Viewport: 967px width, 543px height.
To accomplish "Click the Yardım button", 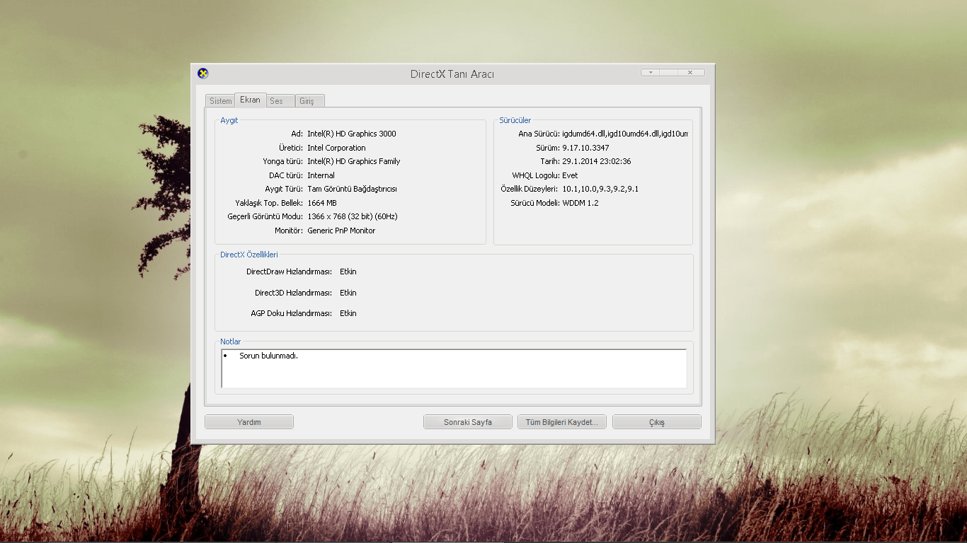I will point(249,422).
